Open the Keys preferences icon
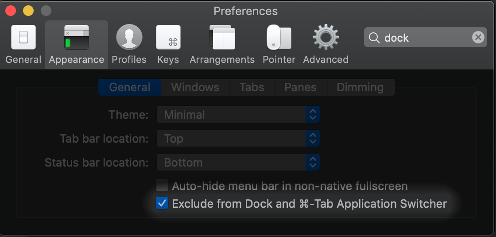The height and width of the screenshot is (237, 496). 168,38
